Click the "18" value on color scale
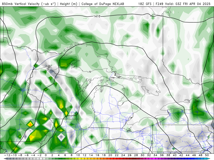 (104, 155)
